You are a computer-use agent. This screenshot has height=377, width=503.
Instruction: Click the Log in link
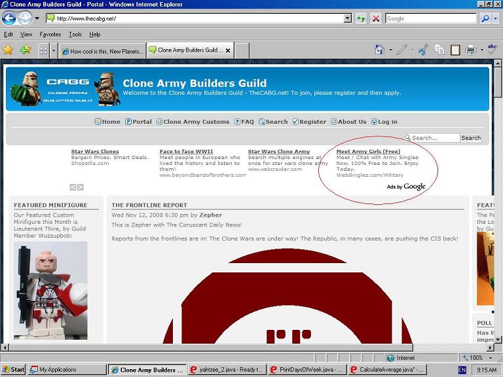(384, 122)
